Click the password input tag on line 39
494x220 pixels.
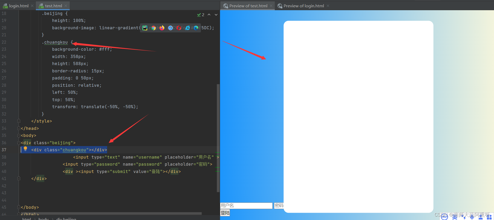tap(138, 164)
